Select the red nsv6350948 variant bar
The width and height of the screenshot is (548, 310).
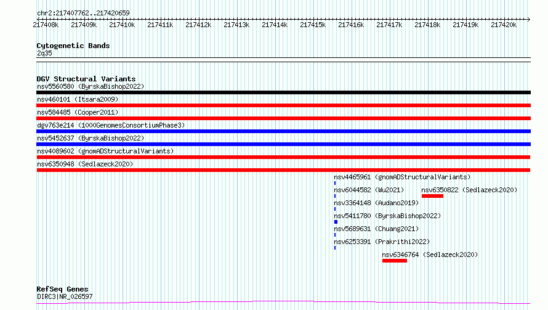(283, 170)
